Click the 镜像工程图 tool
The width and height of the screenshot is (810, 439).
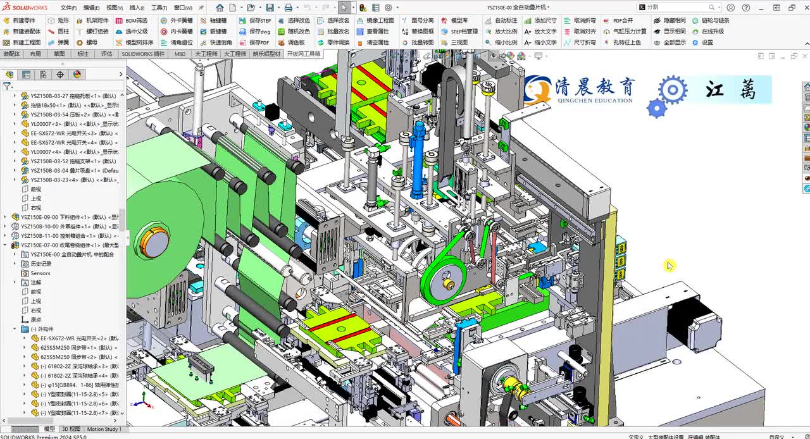375,20
